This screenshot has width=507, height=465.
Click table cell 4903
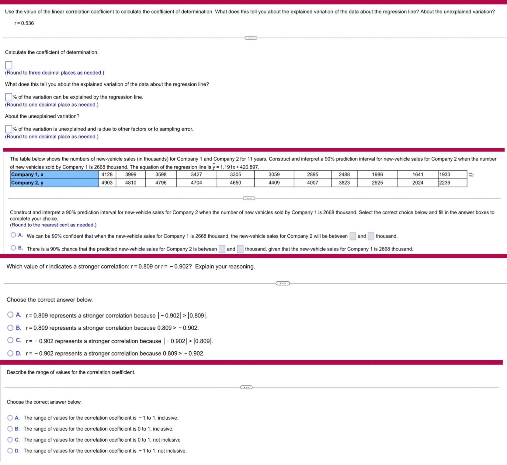click(107, 183)
